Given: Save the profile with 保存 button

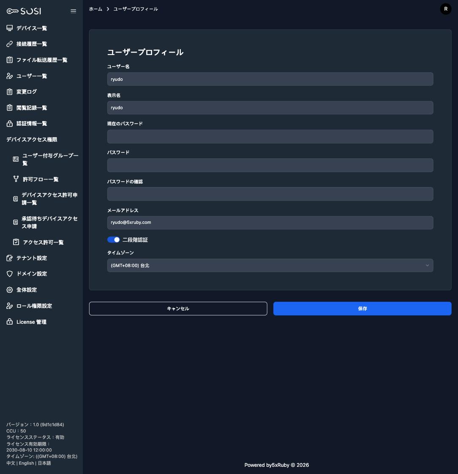Looking at the screenshot, I should 363,309.
